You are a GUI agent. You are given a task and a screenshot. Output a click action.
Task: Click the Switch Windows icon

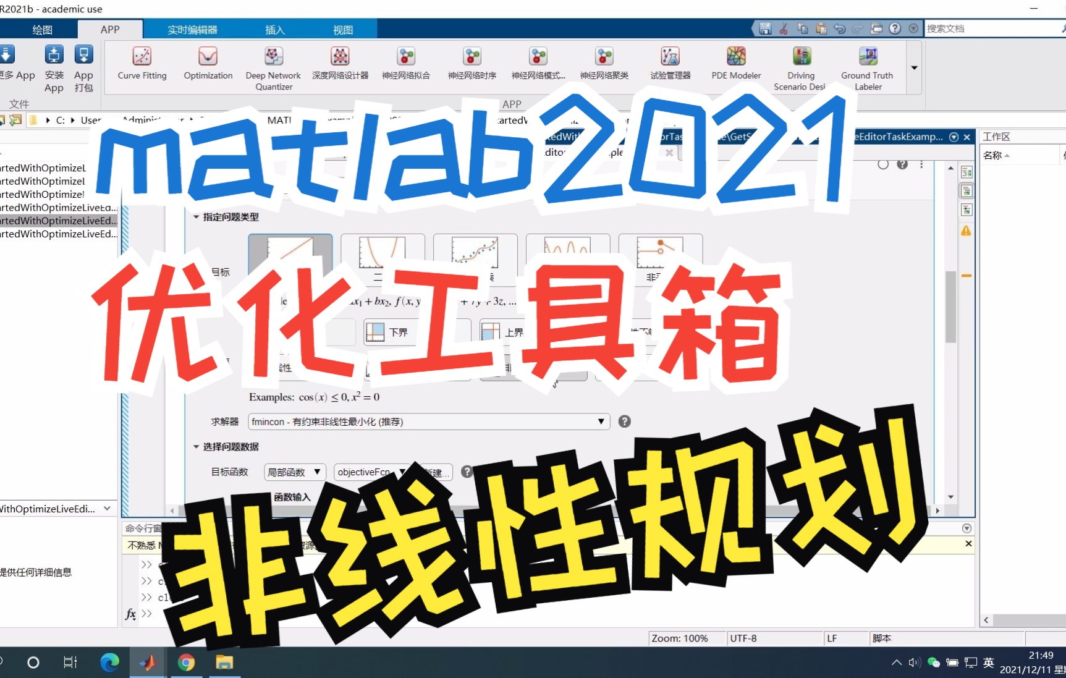click(876, 28)
